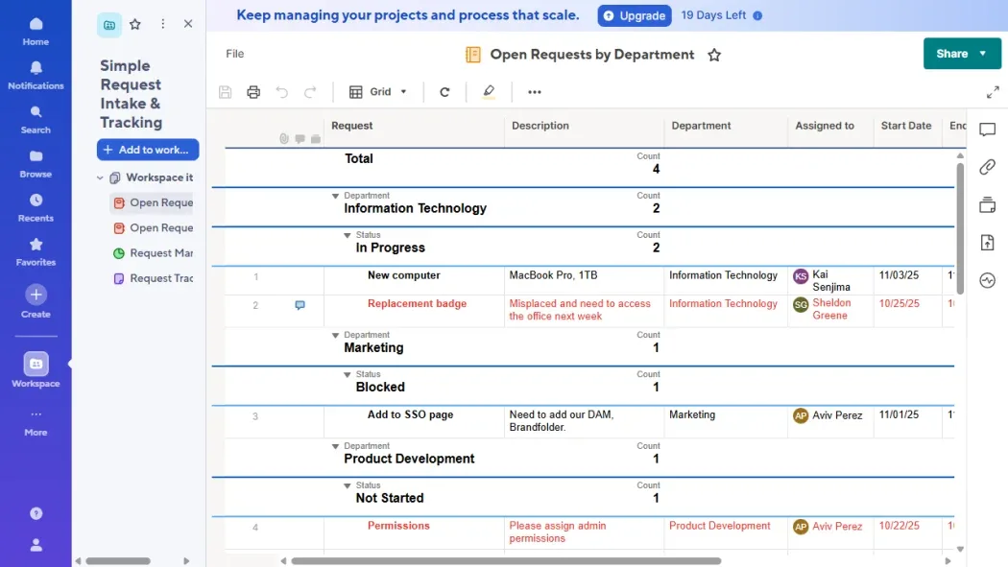Open the Publish panel icon
Viewport: 1008px width, 567px height.
coord(988,243)
